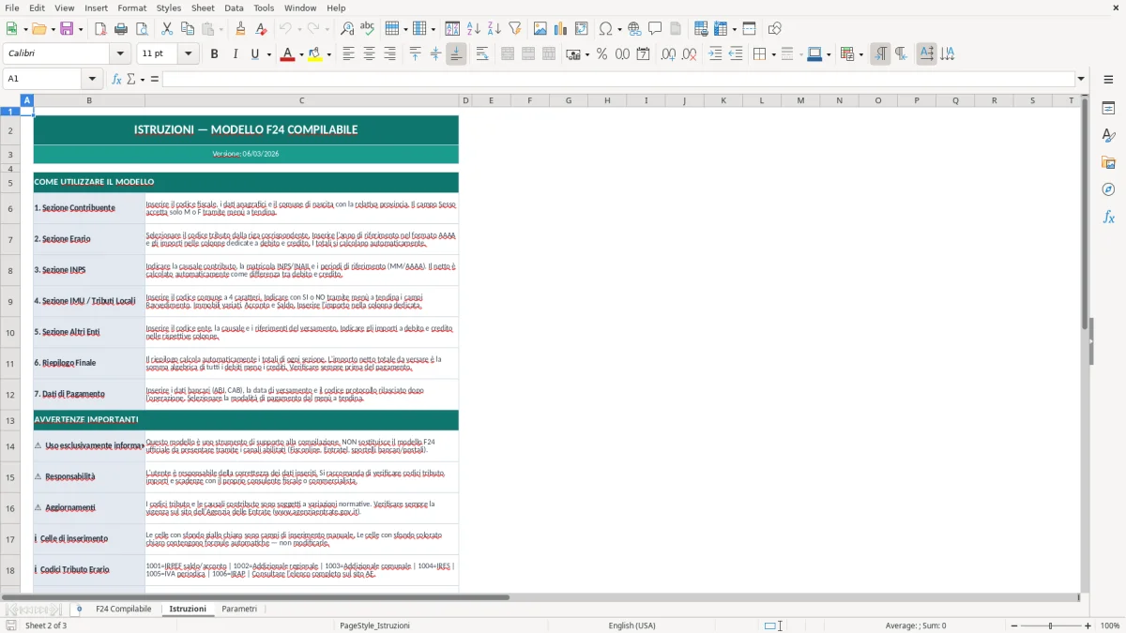
Task: Click the Add Decimal Place icon
Action: tap(668, 54)
